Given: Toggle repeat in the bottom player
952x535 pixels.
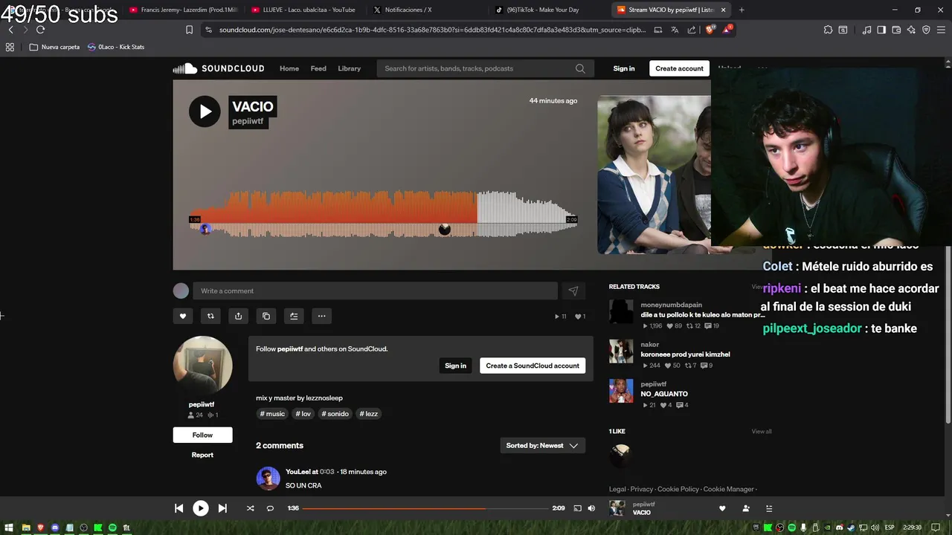Looking at the screenshot, I should pos(270,508).
